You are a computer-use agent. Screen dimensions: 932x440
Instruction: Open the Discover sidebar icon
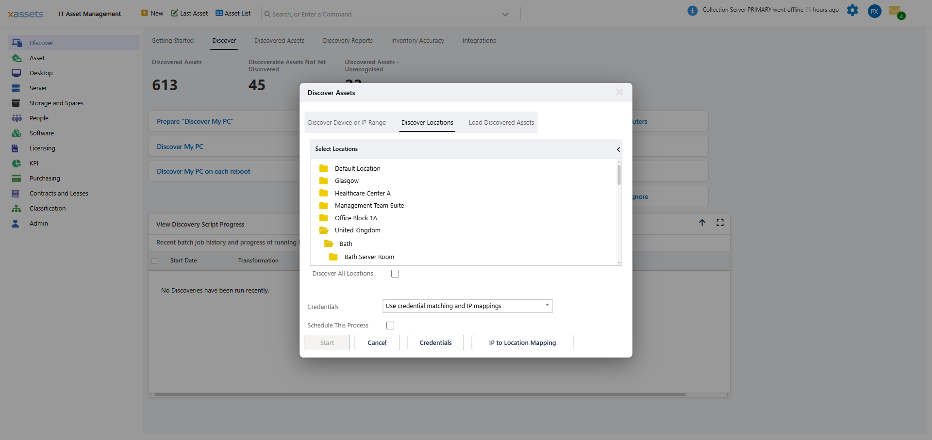coord(17,43)
